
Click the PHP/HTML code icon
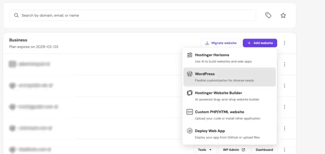pos(190,112)
